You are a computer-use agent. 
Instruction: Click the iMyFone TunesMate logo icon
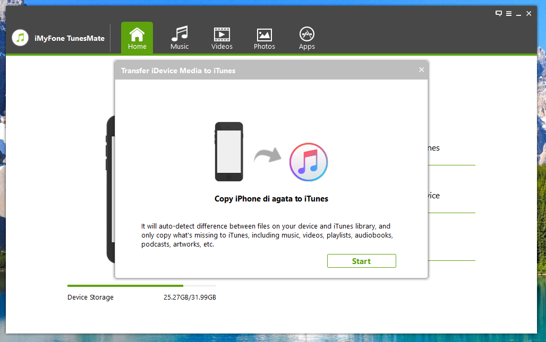(20, 38)
